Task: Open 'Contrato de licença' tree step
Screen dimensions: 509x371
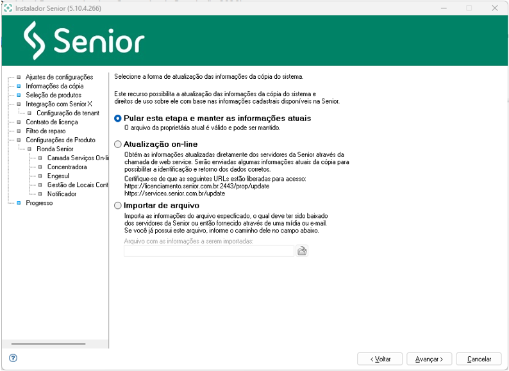Action: [52, 122]
